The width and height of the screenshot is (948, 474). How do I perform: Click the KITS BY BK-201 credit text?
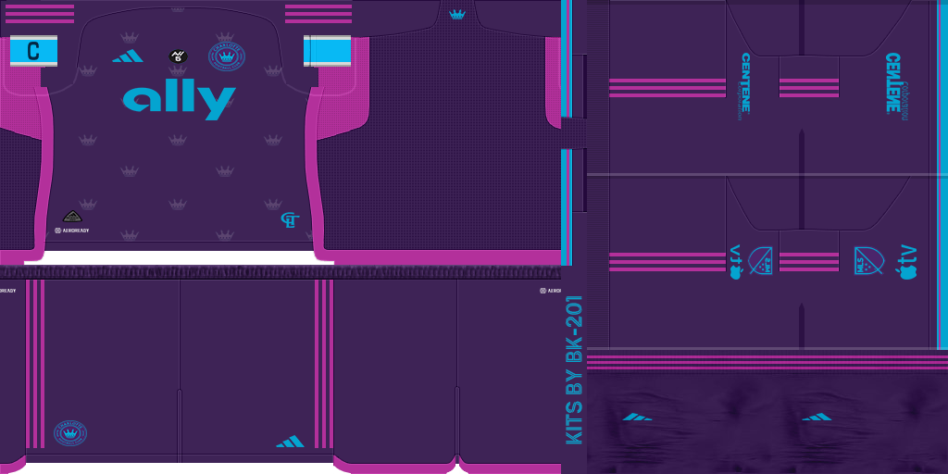[x=574, y=369]
